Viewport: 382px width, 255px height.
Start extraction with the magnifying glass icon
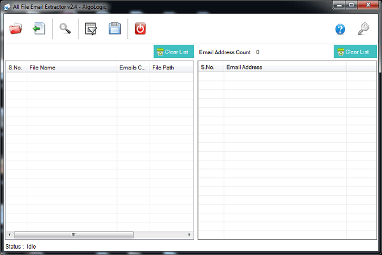65,29
